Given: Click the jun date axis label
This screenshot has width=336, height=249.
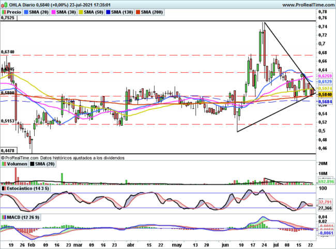Looking at the screenshot, I should (x=225, y=245).
